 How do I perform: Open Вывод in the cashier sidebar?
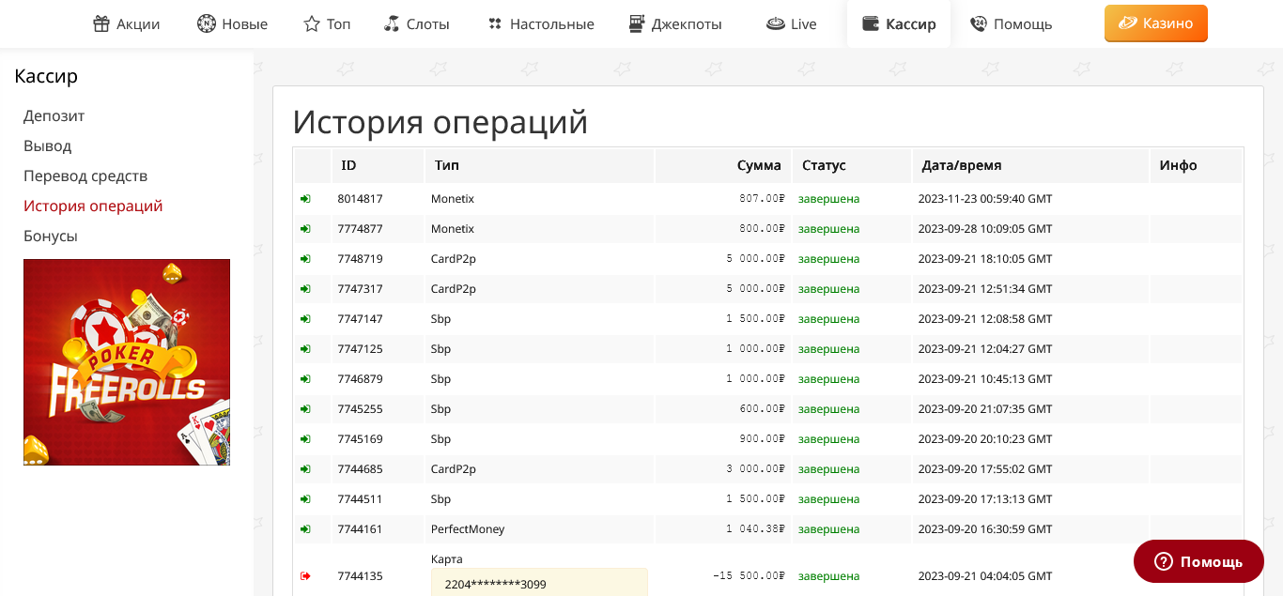[x=48, y=146]
